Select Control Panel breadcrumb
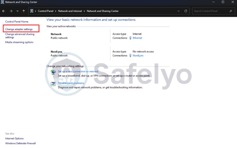The width and height of the screenshot is (237, 148). click(x=46, y=11)
